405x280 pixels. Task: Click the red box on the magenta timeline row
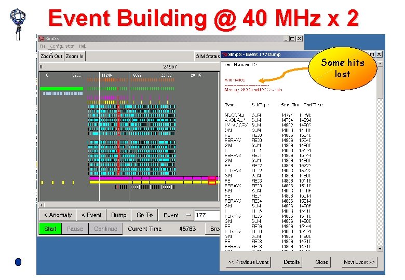[212, 178]
